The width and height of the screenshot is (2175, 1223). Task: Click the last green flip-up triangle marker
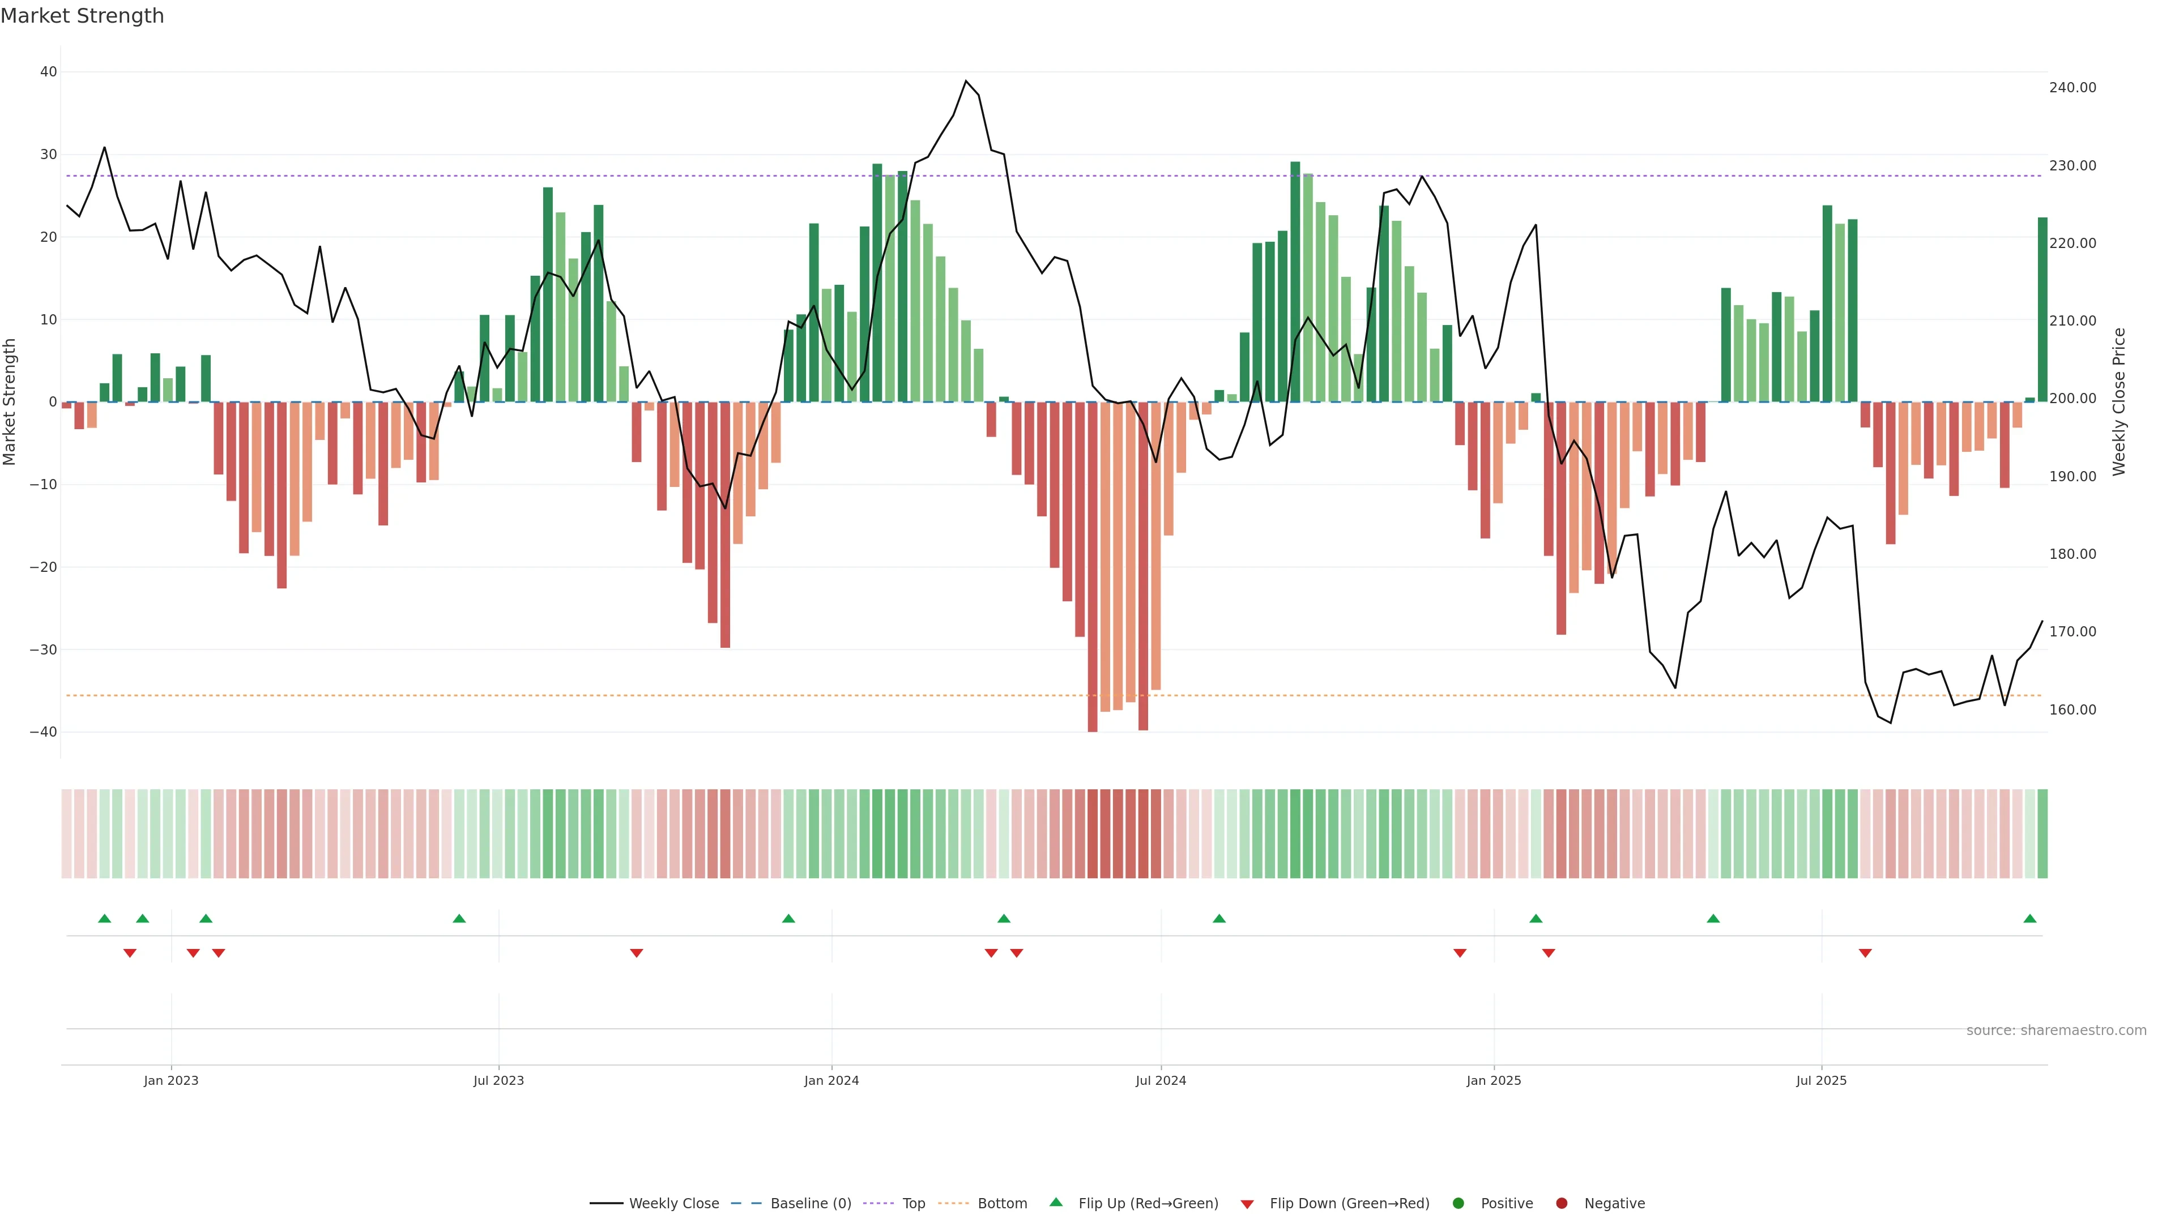2030,918
